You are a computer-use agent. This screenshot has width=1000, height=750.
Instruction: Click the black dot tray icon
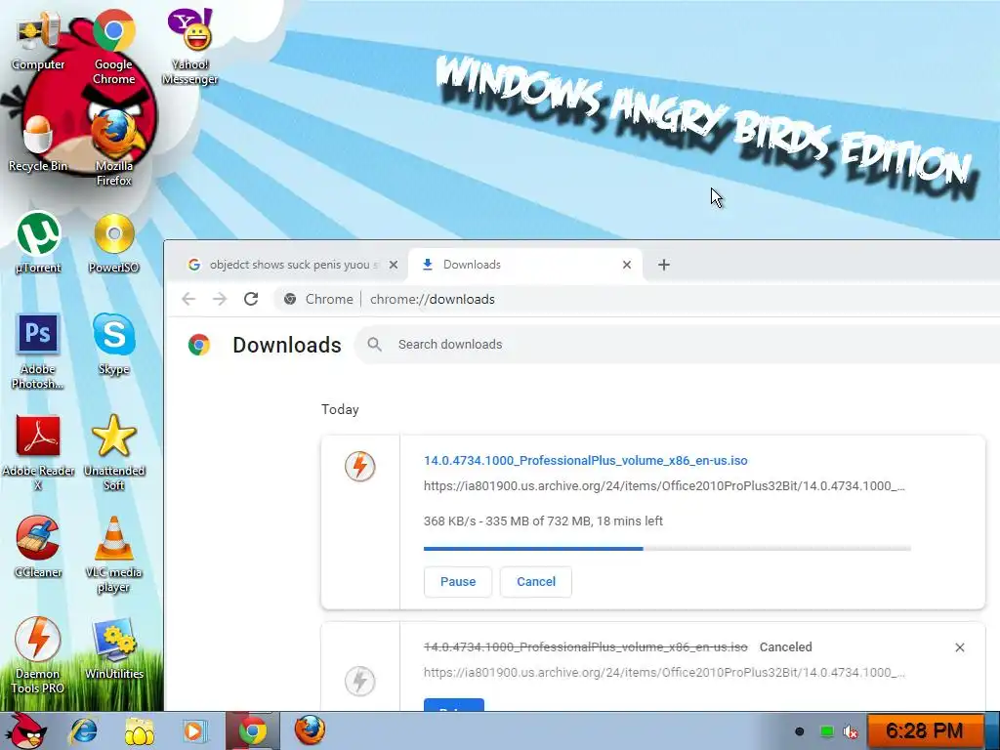point(799,731)
